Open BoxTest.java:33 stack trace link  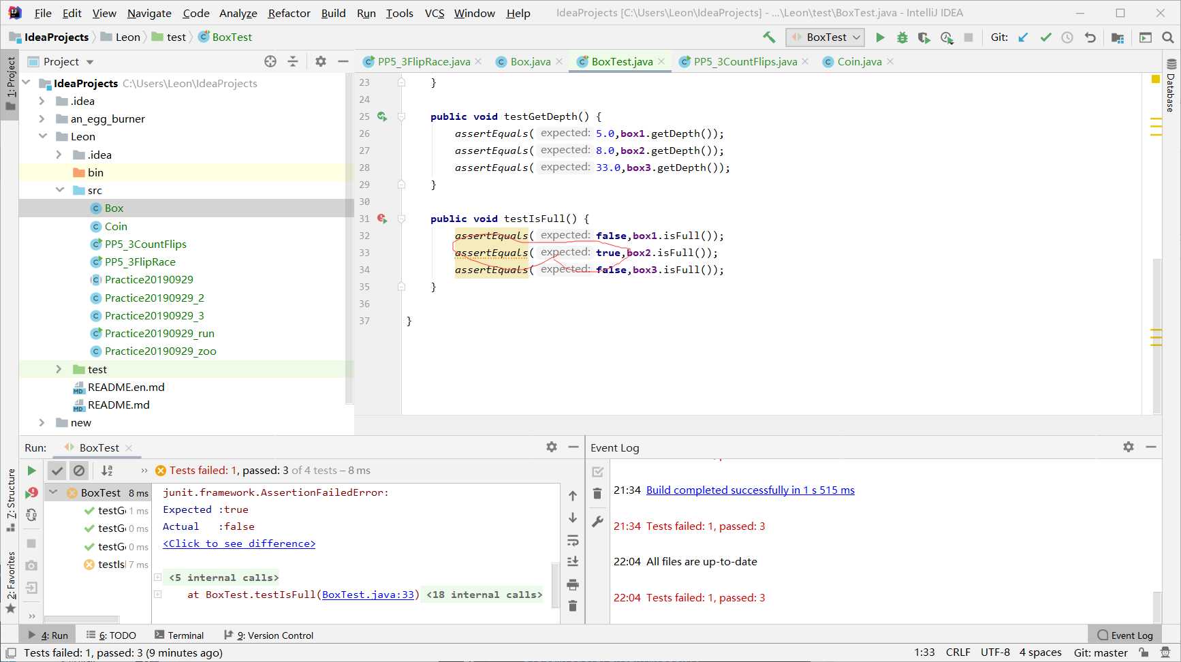click(368, 595)
